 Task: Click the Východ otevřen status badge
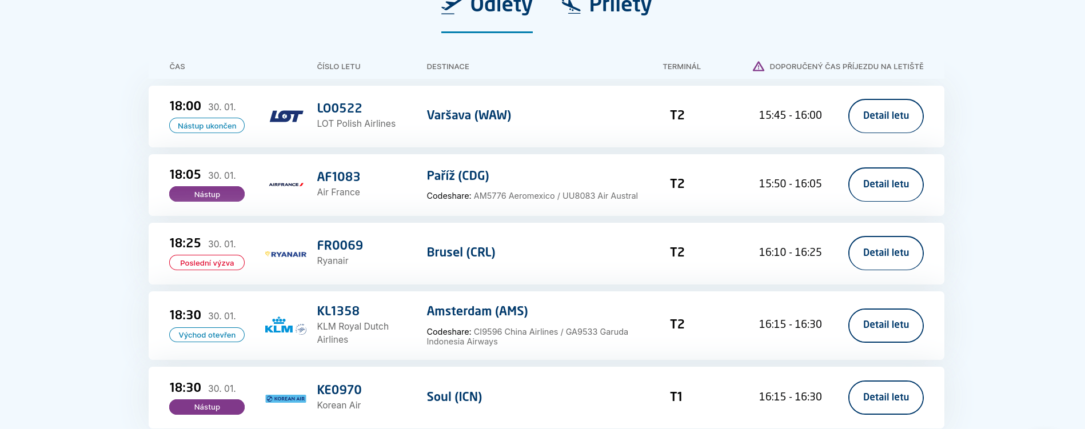click(x=207, y=335)
